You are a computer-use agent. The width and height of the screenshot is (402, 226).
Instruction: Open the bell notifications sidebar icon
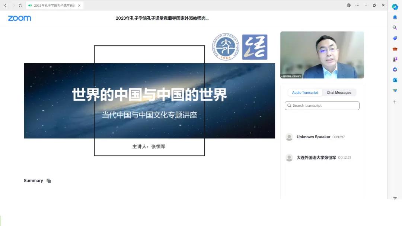pyautogui.click(x=395, y=17)
